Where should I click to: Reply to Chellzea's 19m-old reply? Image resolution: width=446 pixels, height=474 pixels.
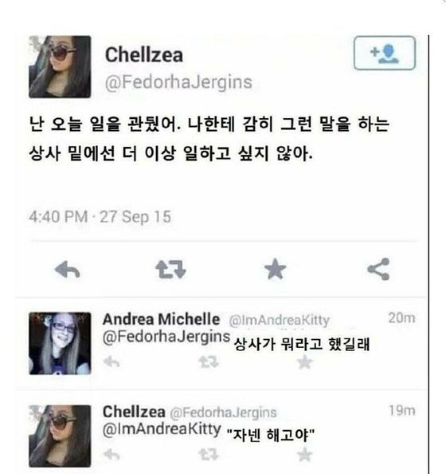click(111, 454)
